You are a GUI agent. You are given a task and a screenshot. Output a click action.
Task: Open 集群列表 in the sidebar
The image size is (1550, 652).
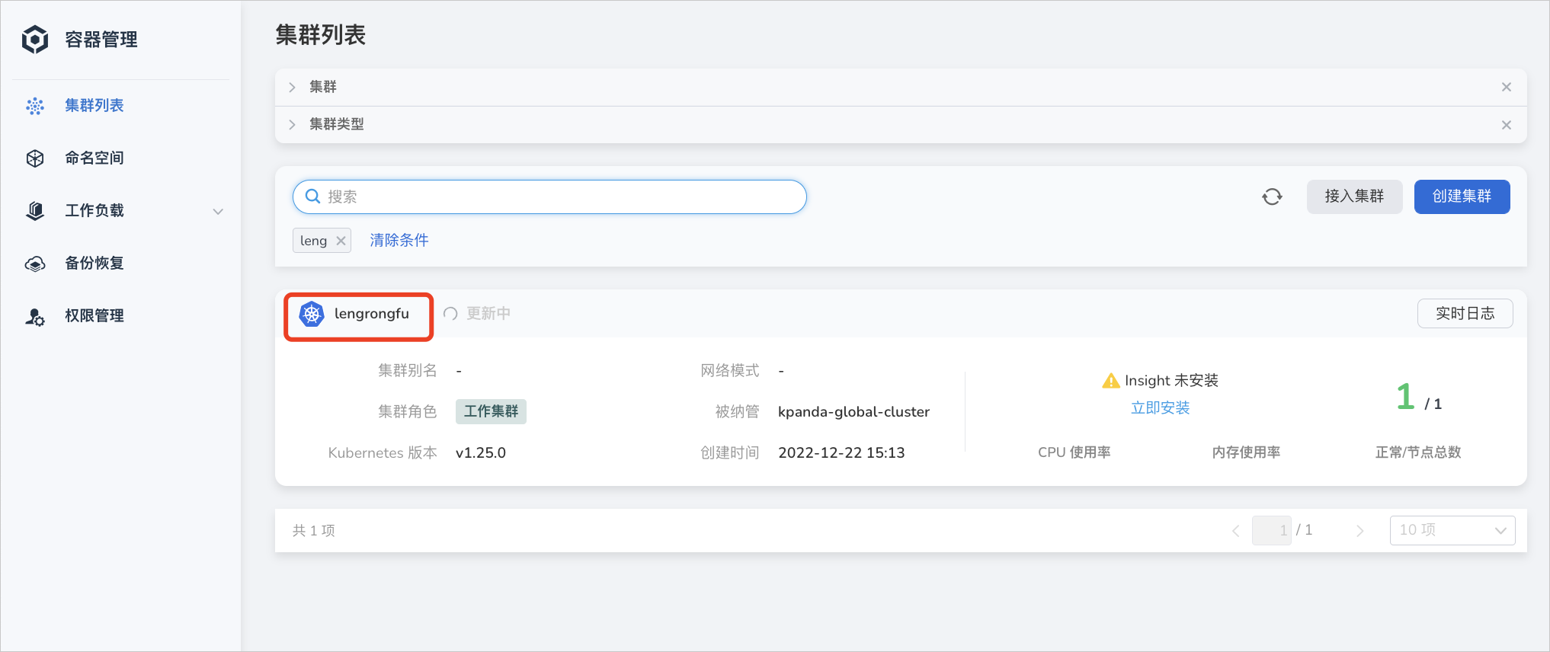click(x=94, y=106)
